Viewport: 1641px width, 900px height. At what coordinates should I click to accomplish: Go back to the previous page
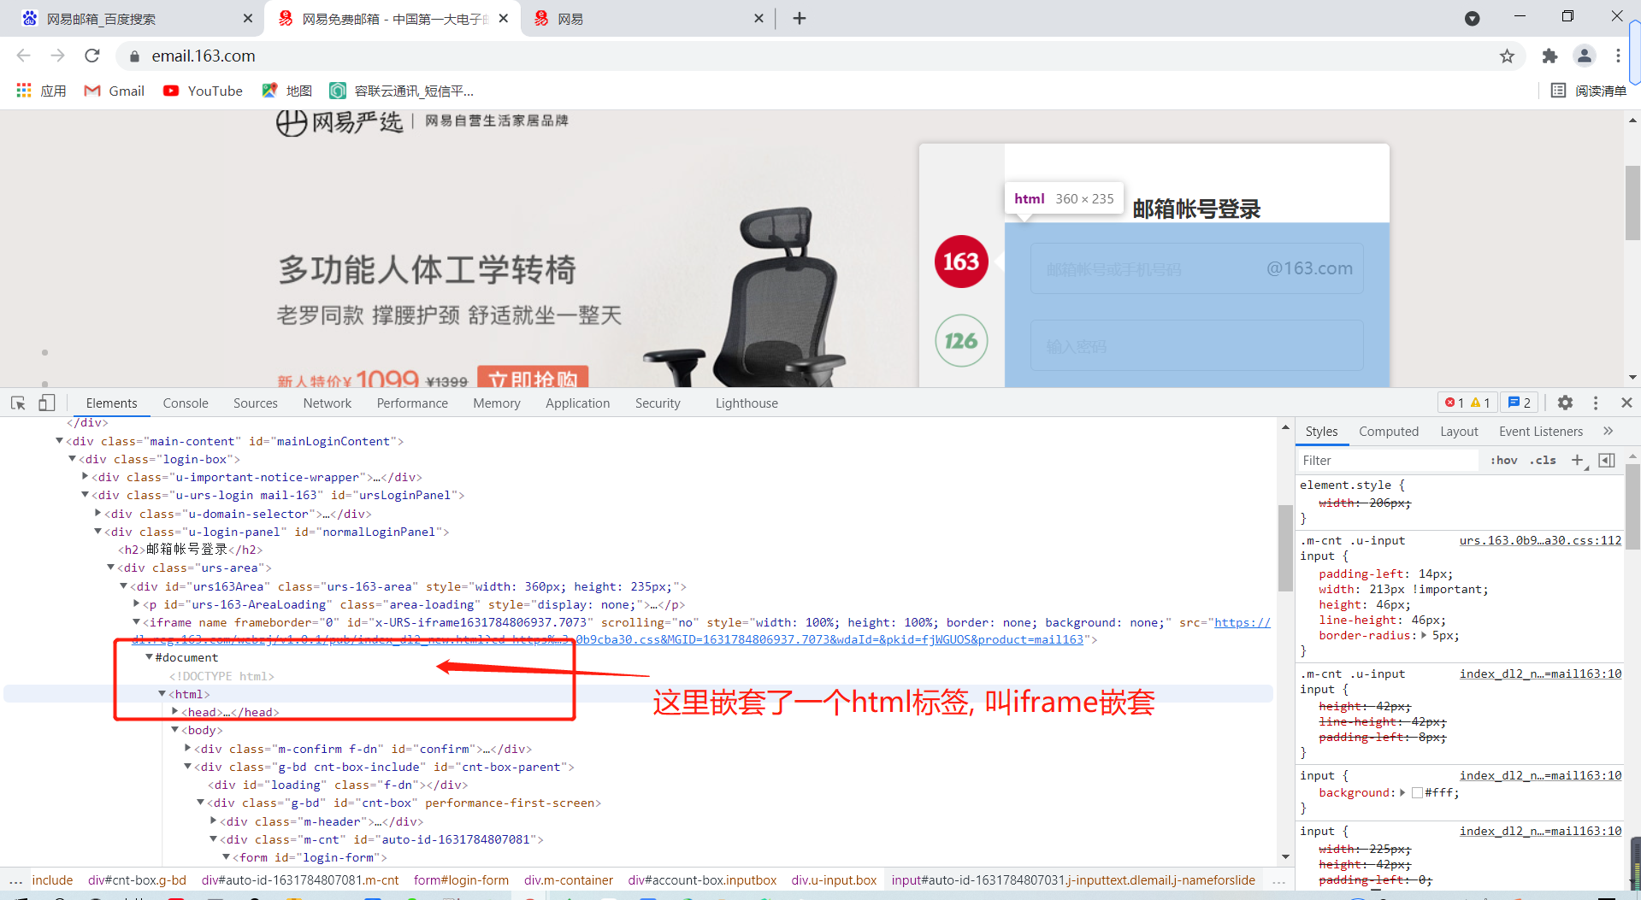click(x=23, y=56)
